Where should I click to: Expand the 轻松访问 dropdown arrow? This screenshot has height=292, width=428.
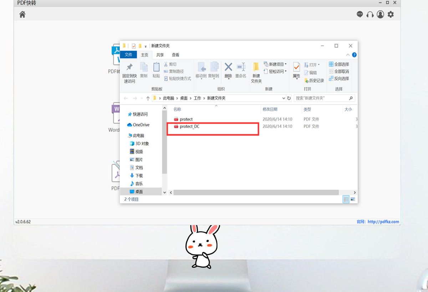pyautogui.click(x=286, y=71)
